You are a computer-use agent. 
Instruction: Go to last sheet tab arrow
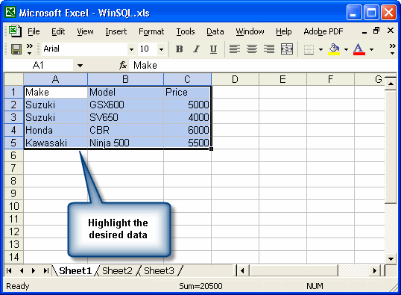click(46, 270)
